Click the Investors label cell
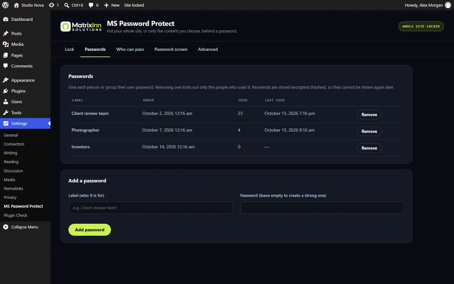Screen dimensions: 454x284 [81, 147]
